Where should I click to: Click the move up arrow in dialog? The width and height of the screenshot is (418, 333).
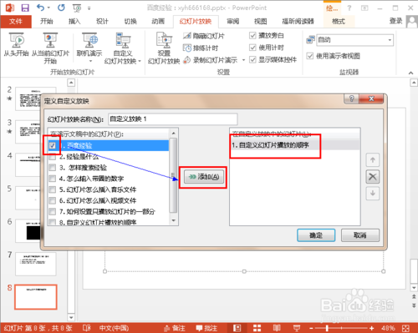click(373, 160)
